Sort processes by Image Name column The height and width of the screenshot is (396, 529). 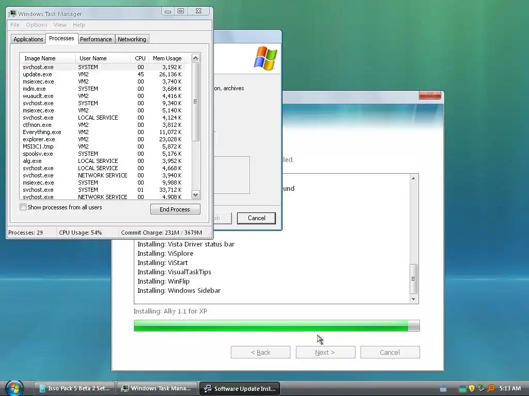[x=48, y=58]
